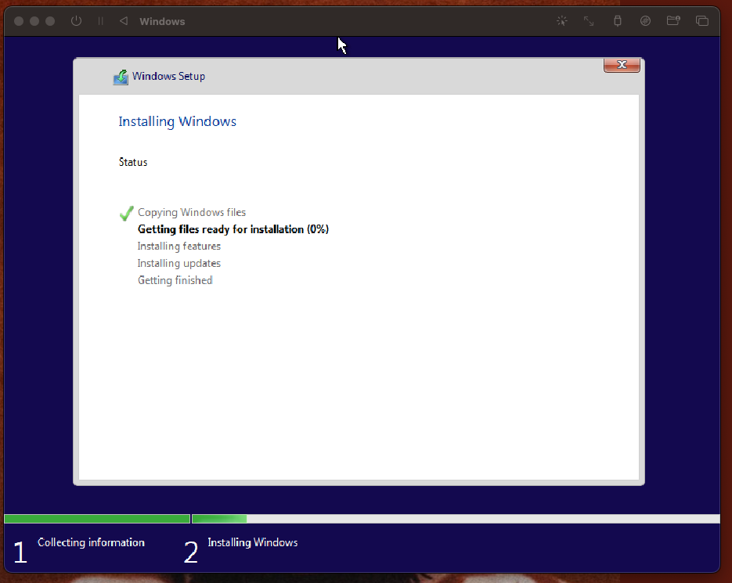The width and height of the screenshot is (732, 583).
Task: Click the windows overlay icon in toolbar
Action: 702,21
